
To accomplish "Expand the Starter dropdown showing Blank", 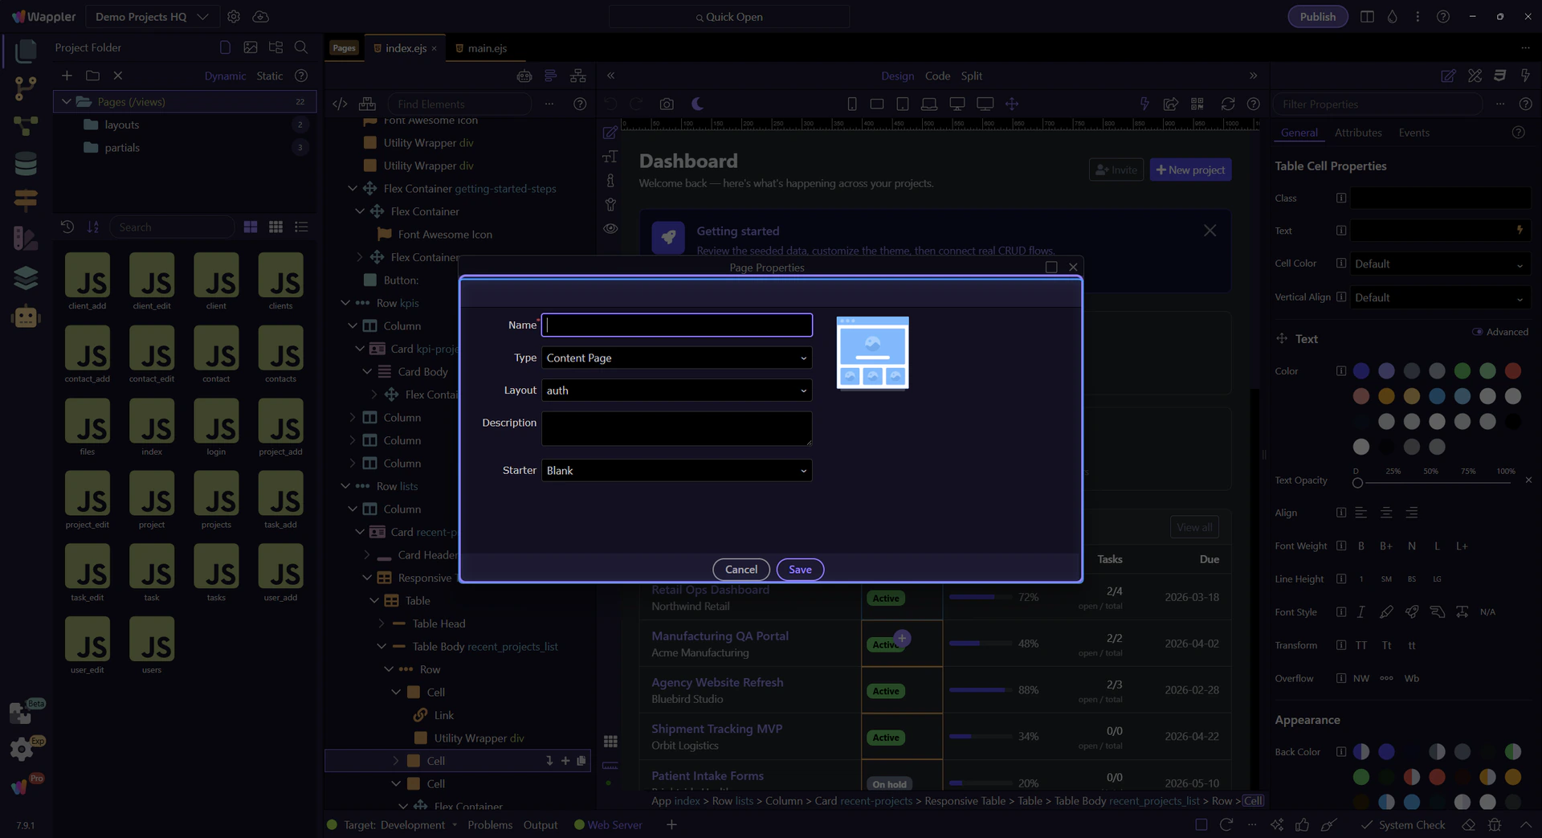I will click(676, 471).
